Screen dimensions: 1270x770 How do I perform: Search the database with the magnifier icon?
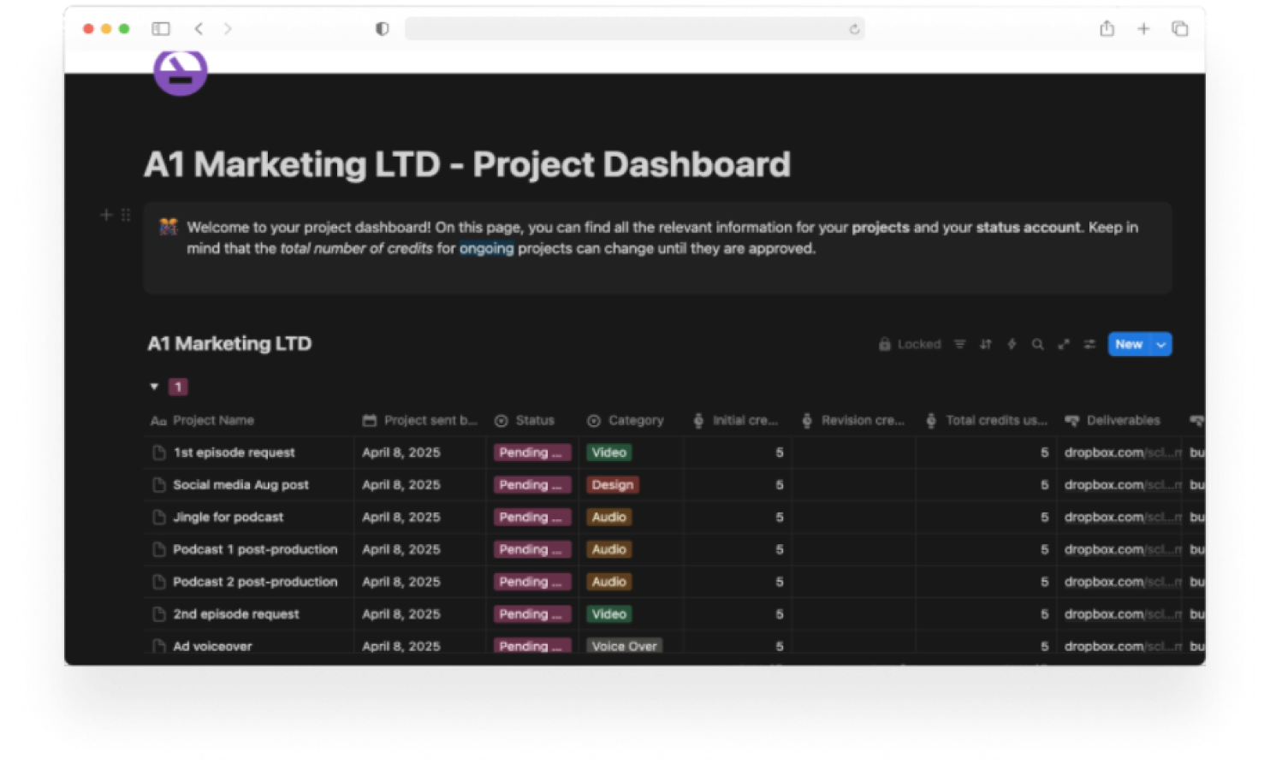pos(1037,344)
